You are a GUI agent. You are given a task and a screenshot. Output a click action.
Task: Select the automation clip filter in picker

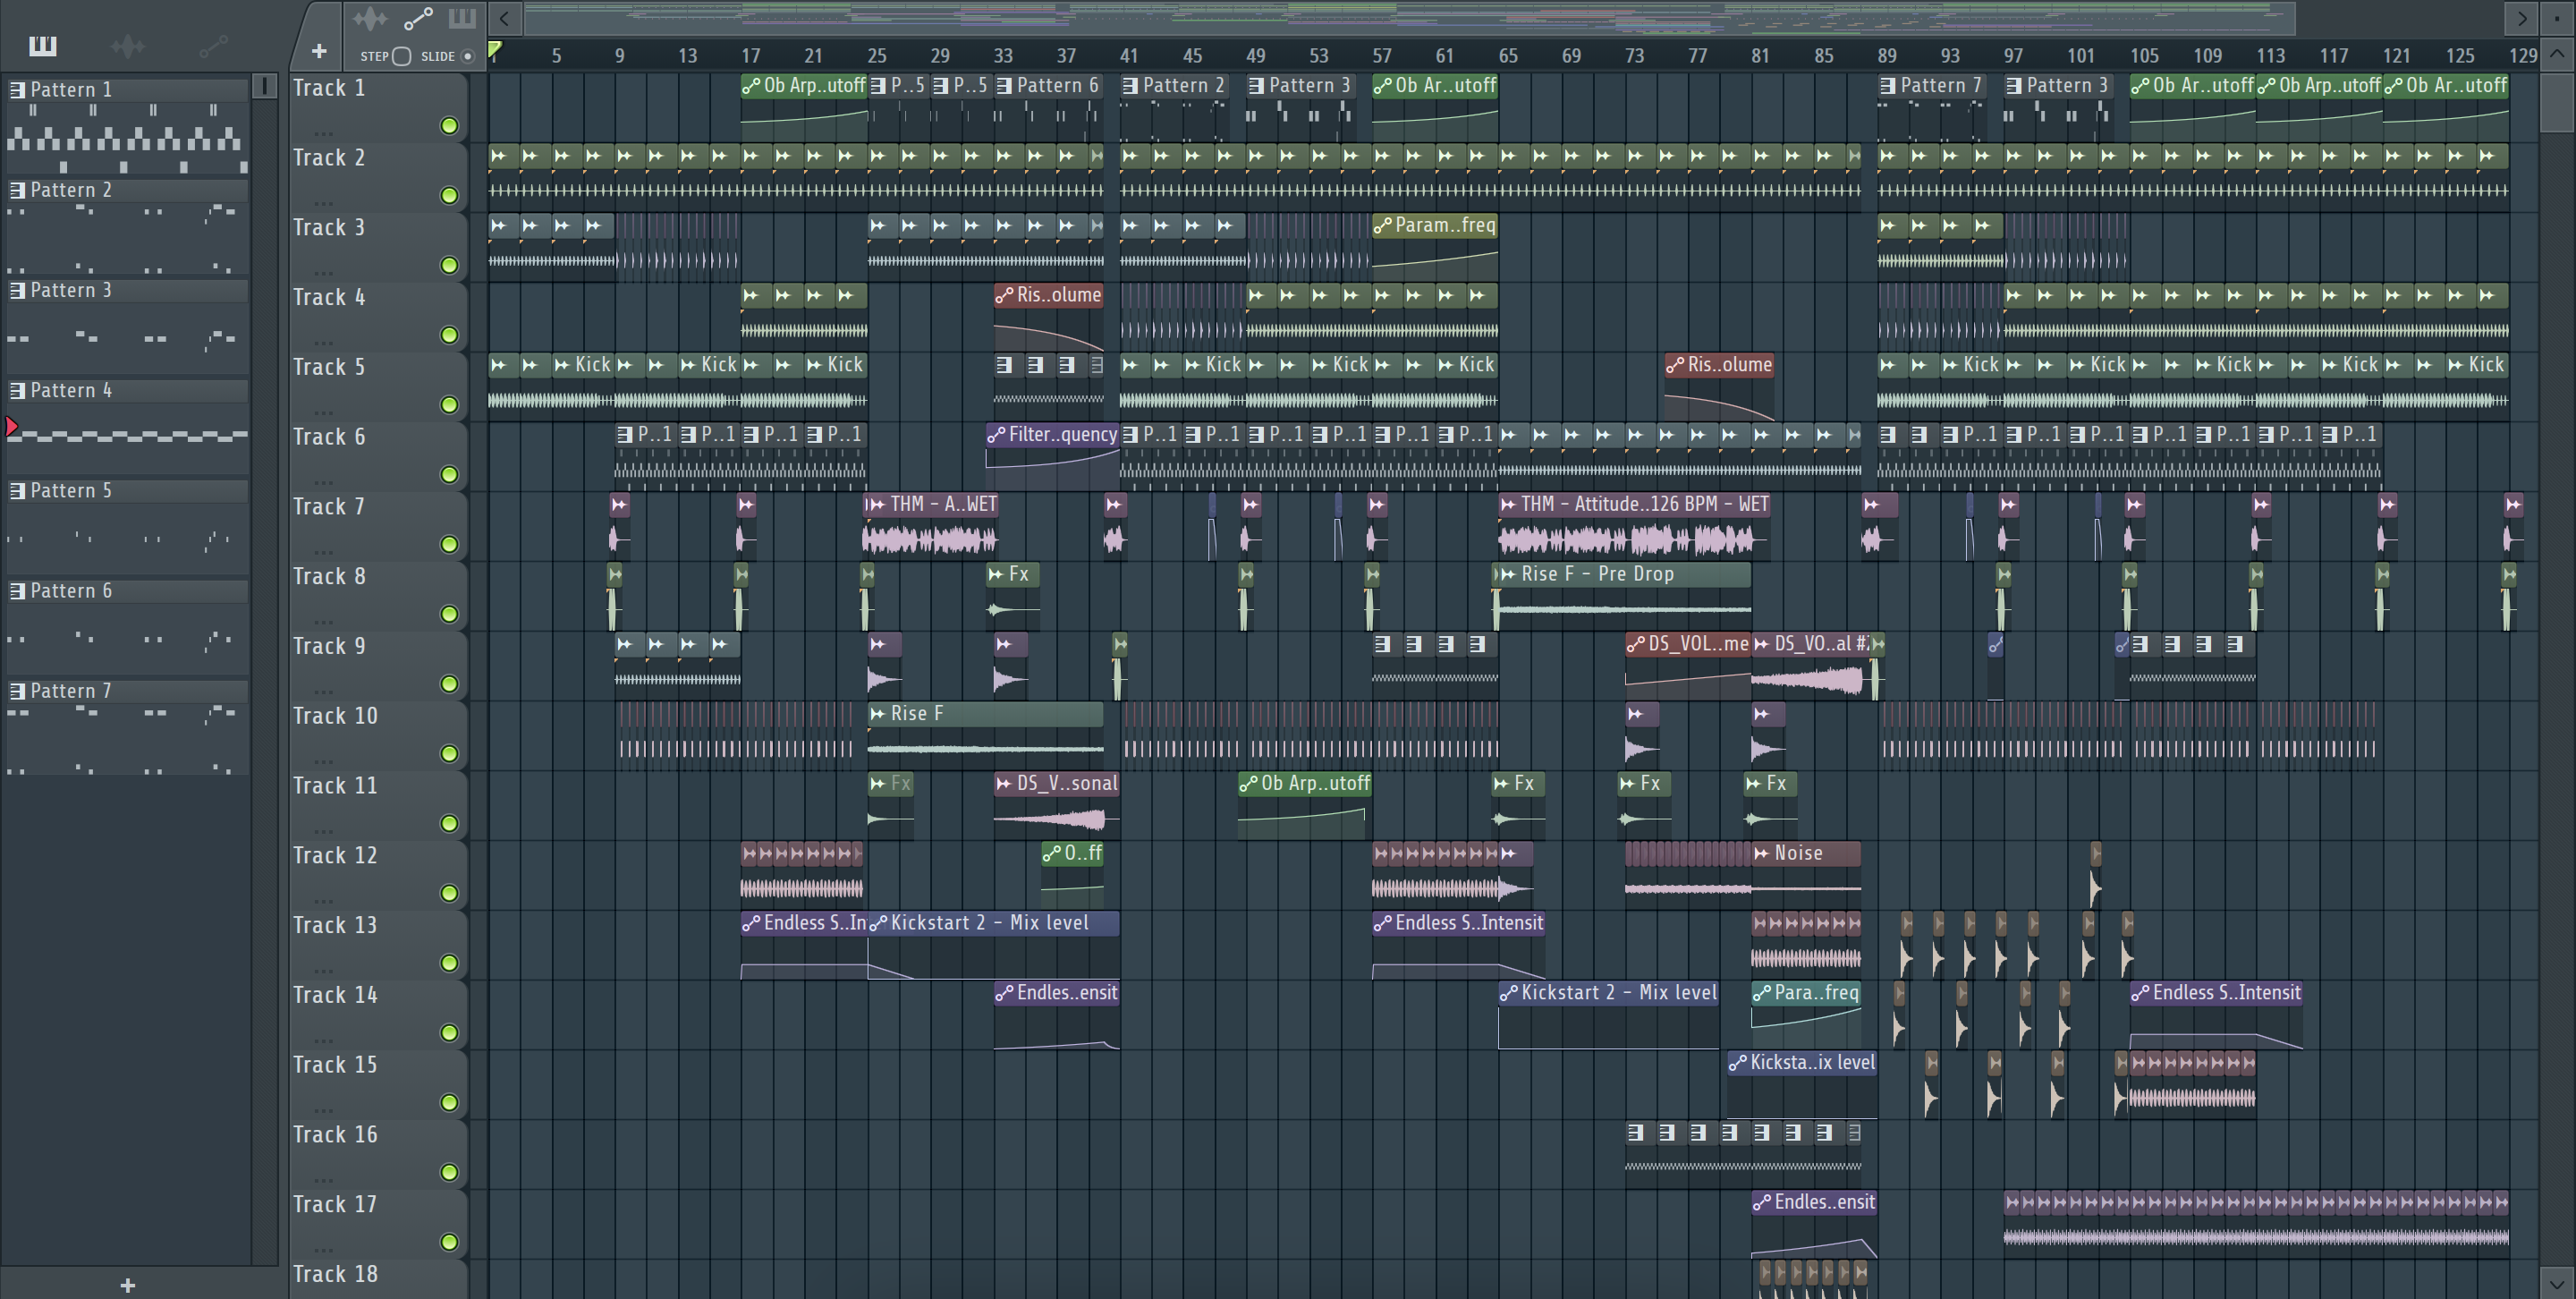tap(213, 46)
